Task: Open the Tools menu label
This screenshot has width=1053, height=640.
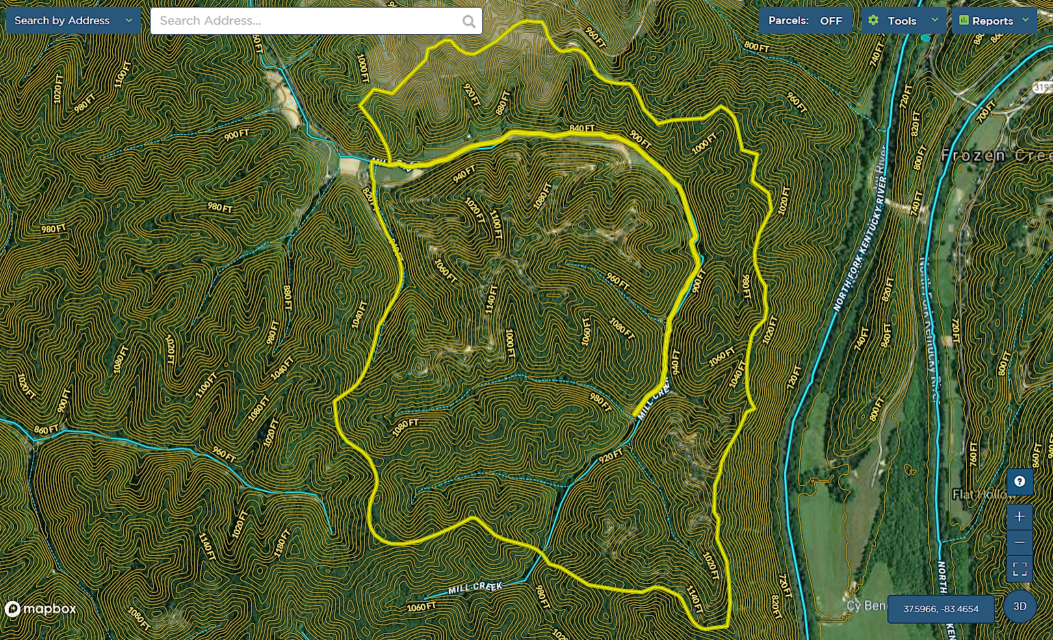Action: coord(901,21)
